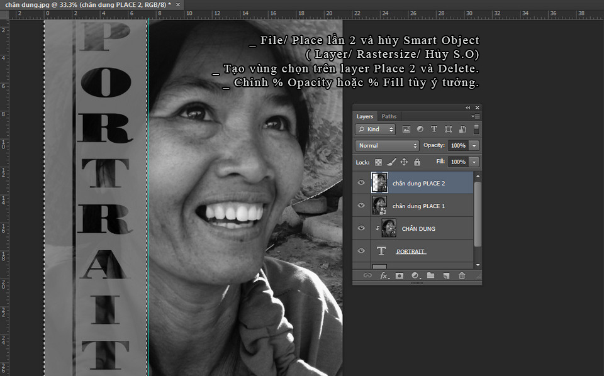Create new fill or adjustment layer
604x376 pixels.
click(x=415, y=275)
